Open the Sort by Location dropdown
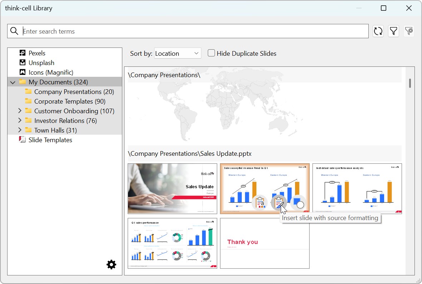Screen dimensions: 422x284 [177, 53]
